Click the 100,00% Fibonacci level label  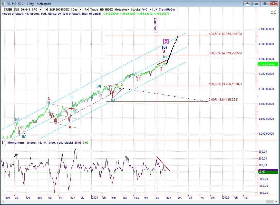pos(225,84)
